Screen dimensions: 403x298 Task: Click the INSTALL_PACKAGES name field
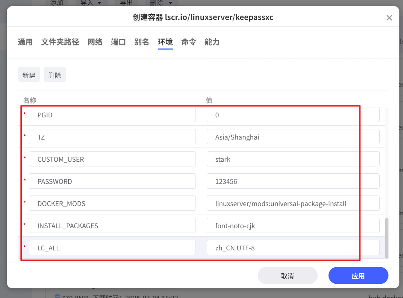112,225
